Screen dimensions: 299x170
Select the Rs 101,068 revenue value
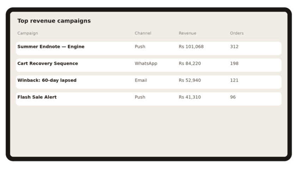tap(191, 47)
